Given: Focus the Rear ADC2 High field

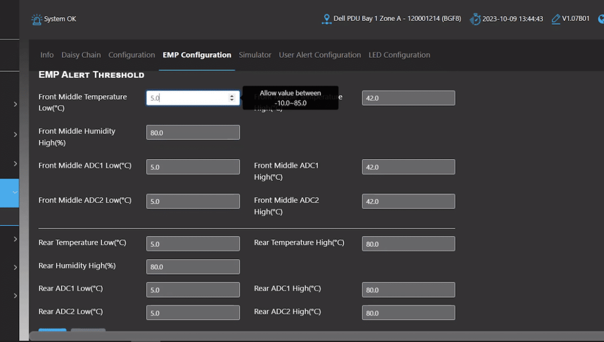Looking at the screenshot, I should click(x=408, y=313).
